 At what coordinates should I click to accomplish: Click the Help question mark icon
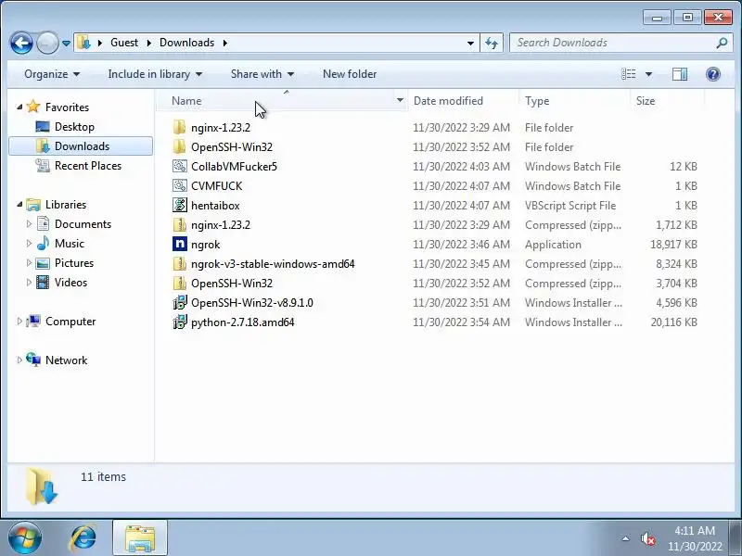click(x=713, y=74)
